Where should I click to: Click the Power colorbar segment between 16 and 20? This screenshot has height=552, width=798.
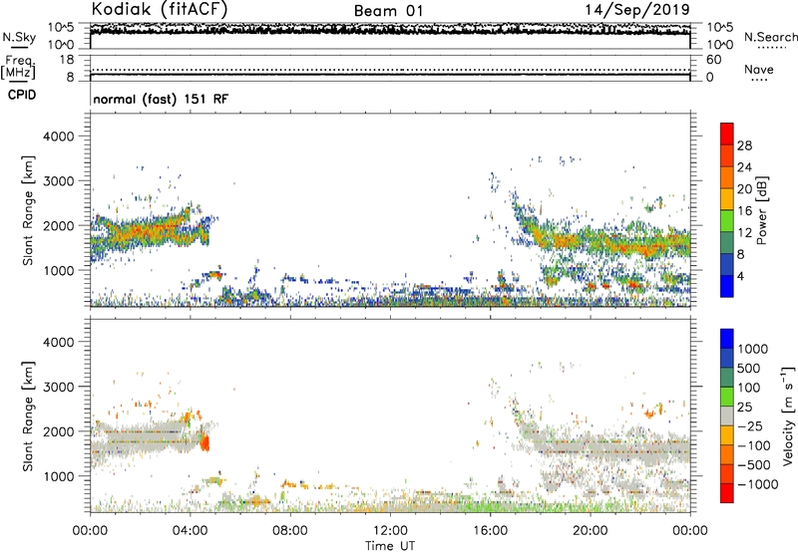click(727, 199)
